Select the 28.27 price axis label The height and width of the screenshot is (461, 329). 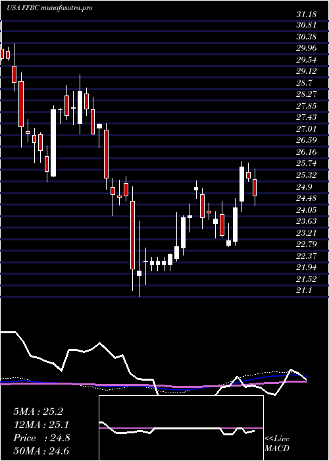point(306,94)
